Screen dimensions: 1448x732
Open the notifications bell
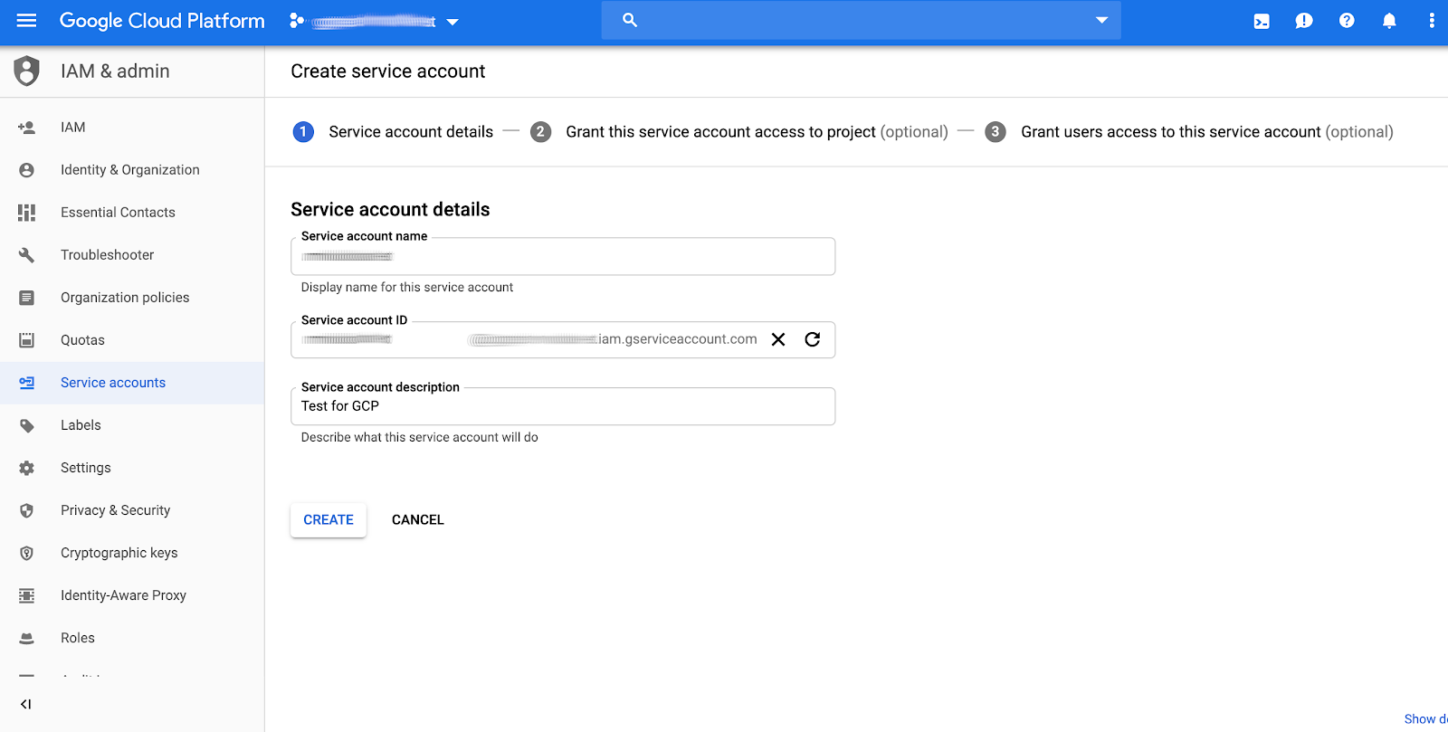(1388, 21)
